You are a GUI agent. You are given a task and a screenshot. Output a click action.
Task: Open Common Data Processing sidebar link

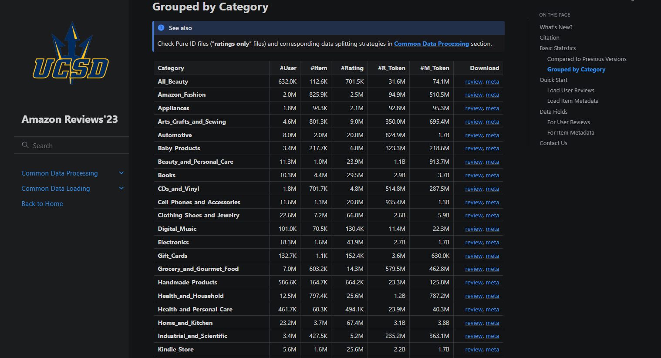(60, 173)
